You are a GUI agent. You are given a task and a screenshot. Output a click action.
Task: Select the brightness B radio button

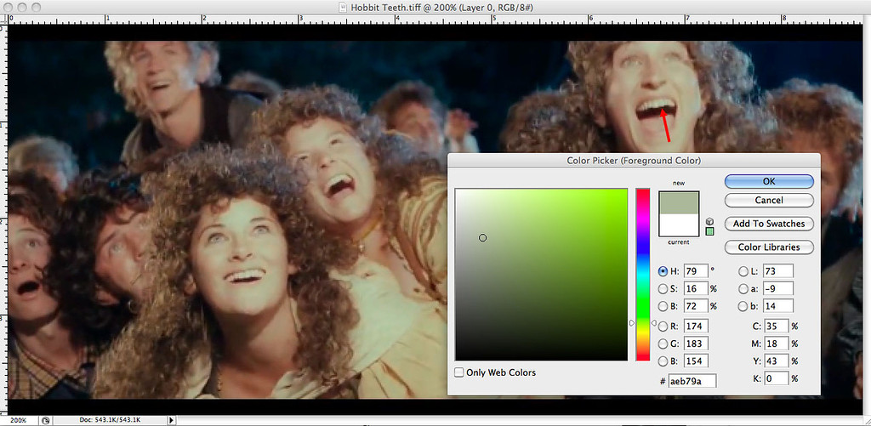click(x=663, y=306)
